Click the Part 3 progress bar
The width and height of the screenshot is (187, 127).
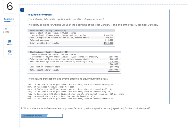click(9, 22)
